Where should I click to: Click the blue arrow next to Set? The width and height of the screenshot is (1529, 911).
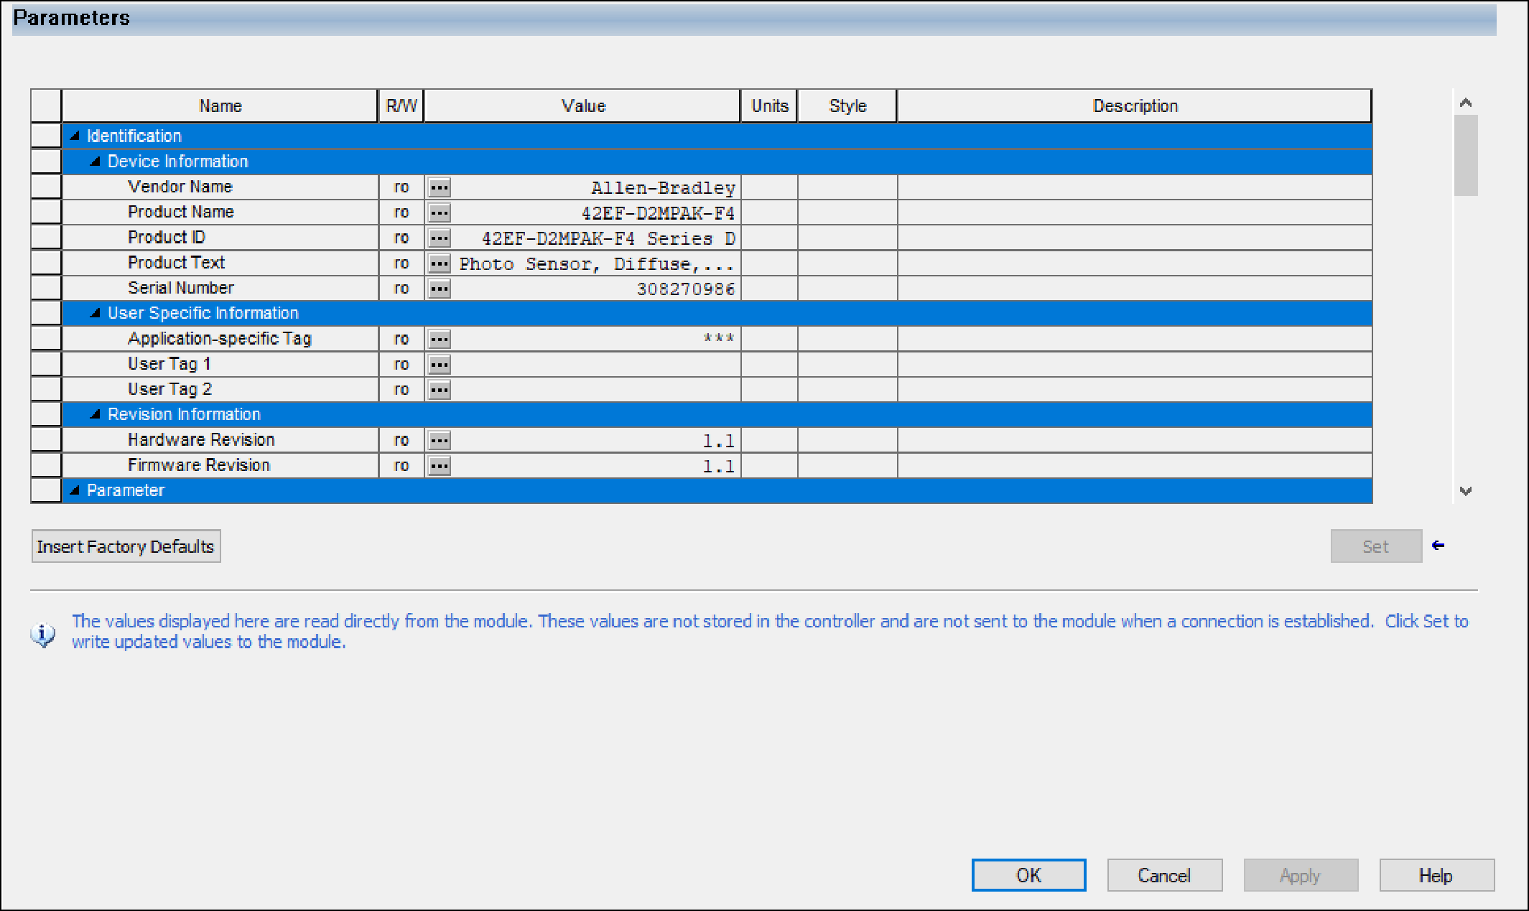click(1438, 546)
